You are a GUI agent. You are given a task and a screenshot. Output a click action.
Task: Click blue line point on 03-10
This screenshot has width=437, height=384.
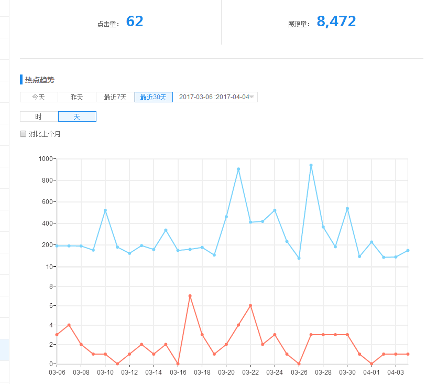(x=105, y=210)
